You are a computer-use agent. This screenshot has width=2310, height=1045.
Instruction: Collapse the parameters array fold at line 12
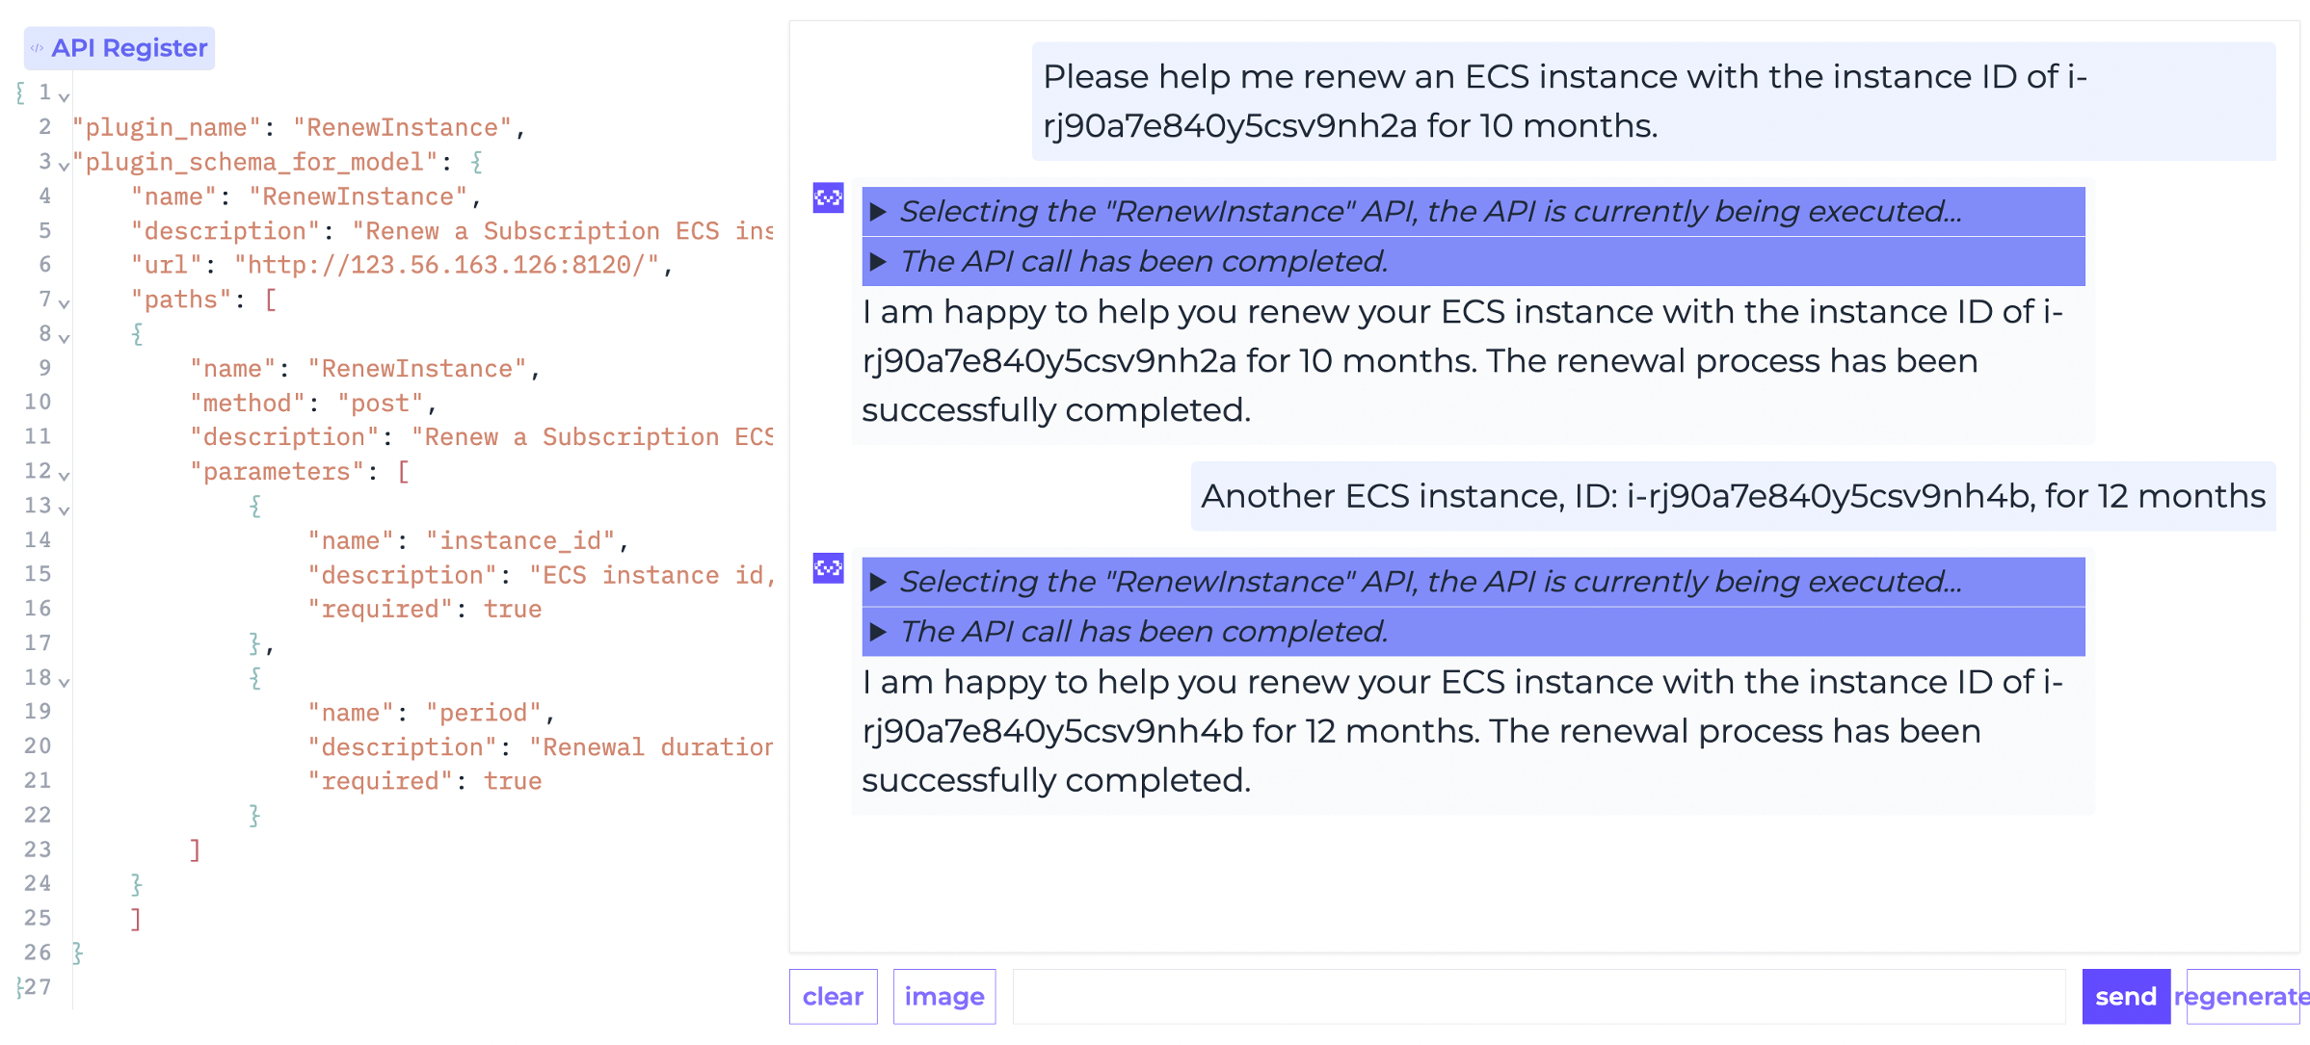point(65,475)
